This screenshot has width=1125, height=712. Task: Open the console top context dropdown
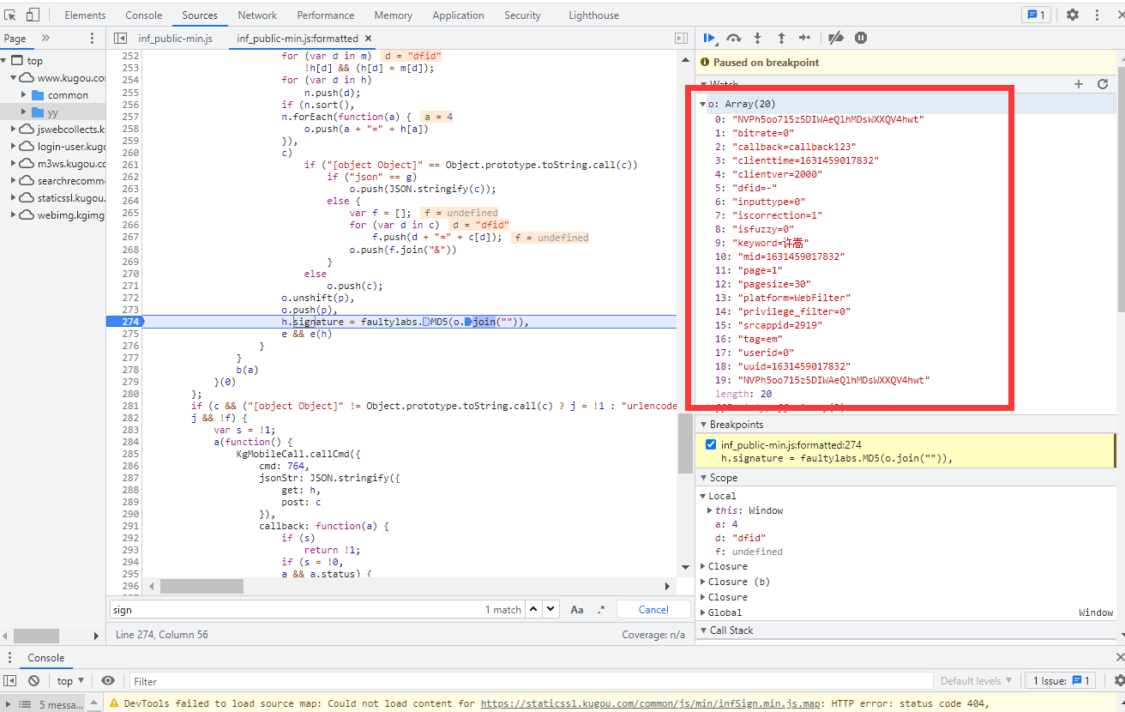pos(69,680)
